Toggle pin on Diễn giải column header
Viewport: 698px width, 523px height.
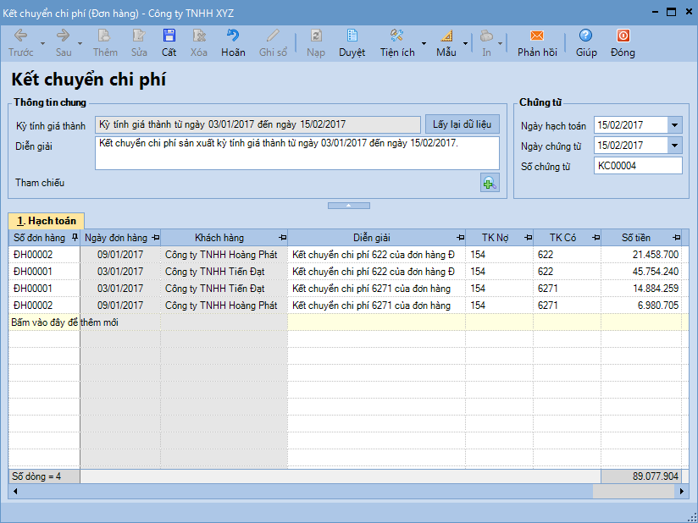click(459, 238)
